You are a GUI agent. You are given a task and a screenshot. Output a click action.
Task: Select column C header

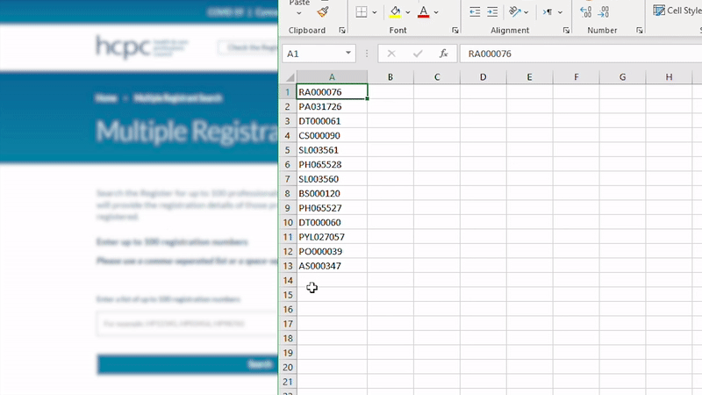(x=437, y=77)
